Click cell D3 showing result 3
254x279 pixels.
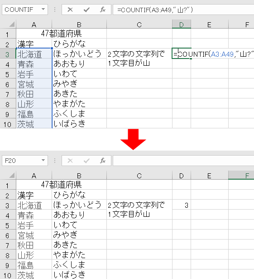[182, 205]
